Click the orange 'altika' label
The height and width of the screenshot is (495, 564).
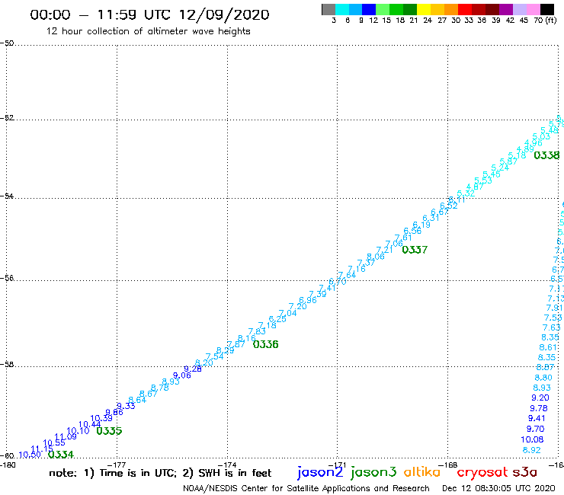click(x=422, y=472)
